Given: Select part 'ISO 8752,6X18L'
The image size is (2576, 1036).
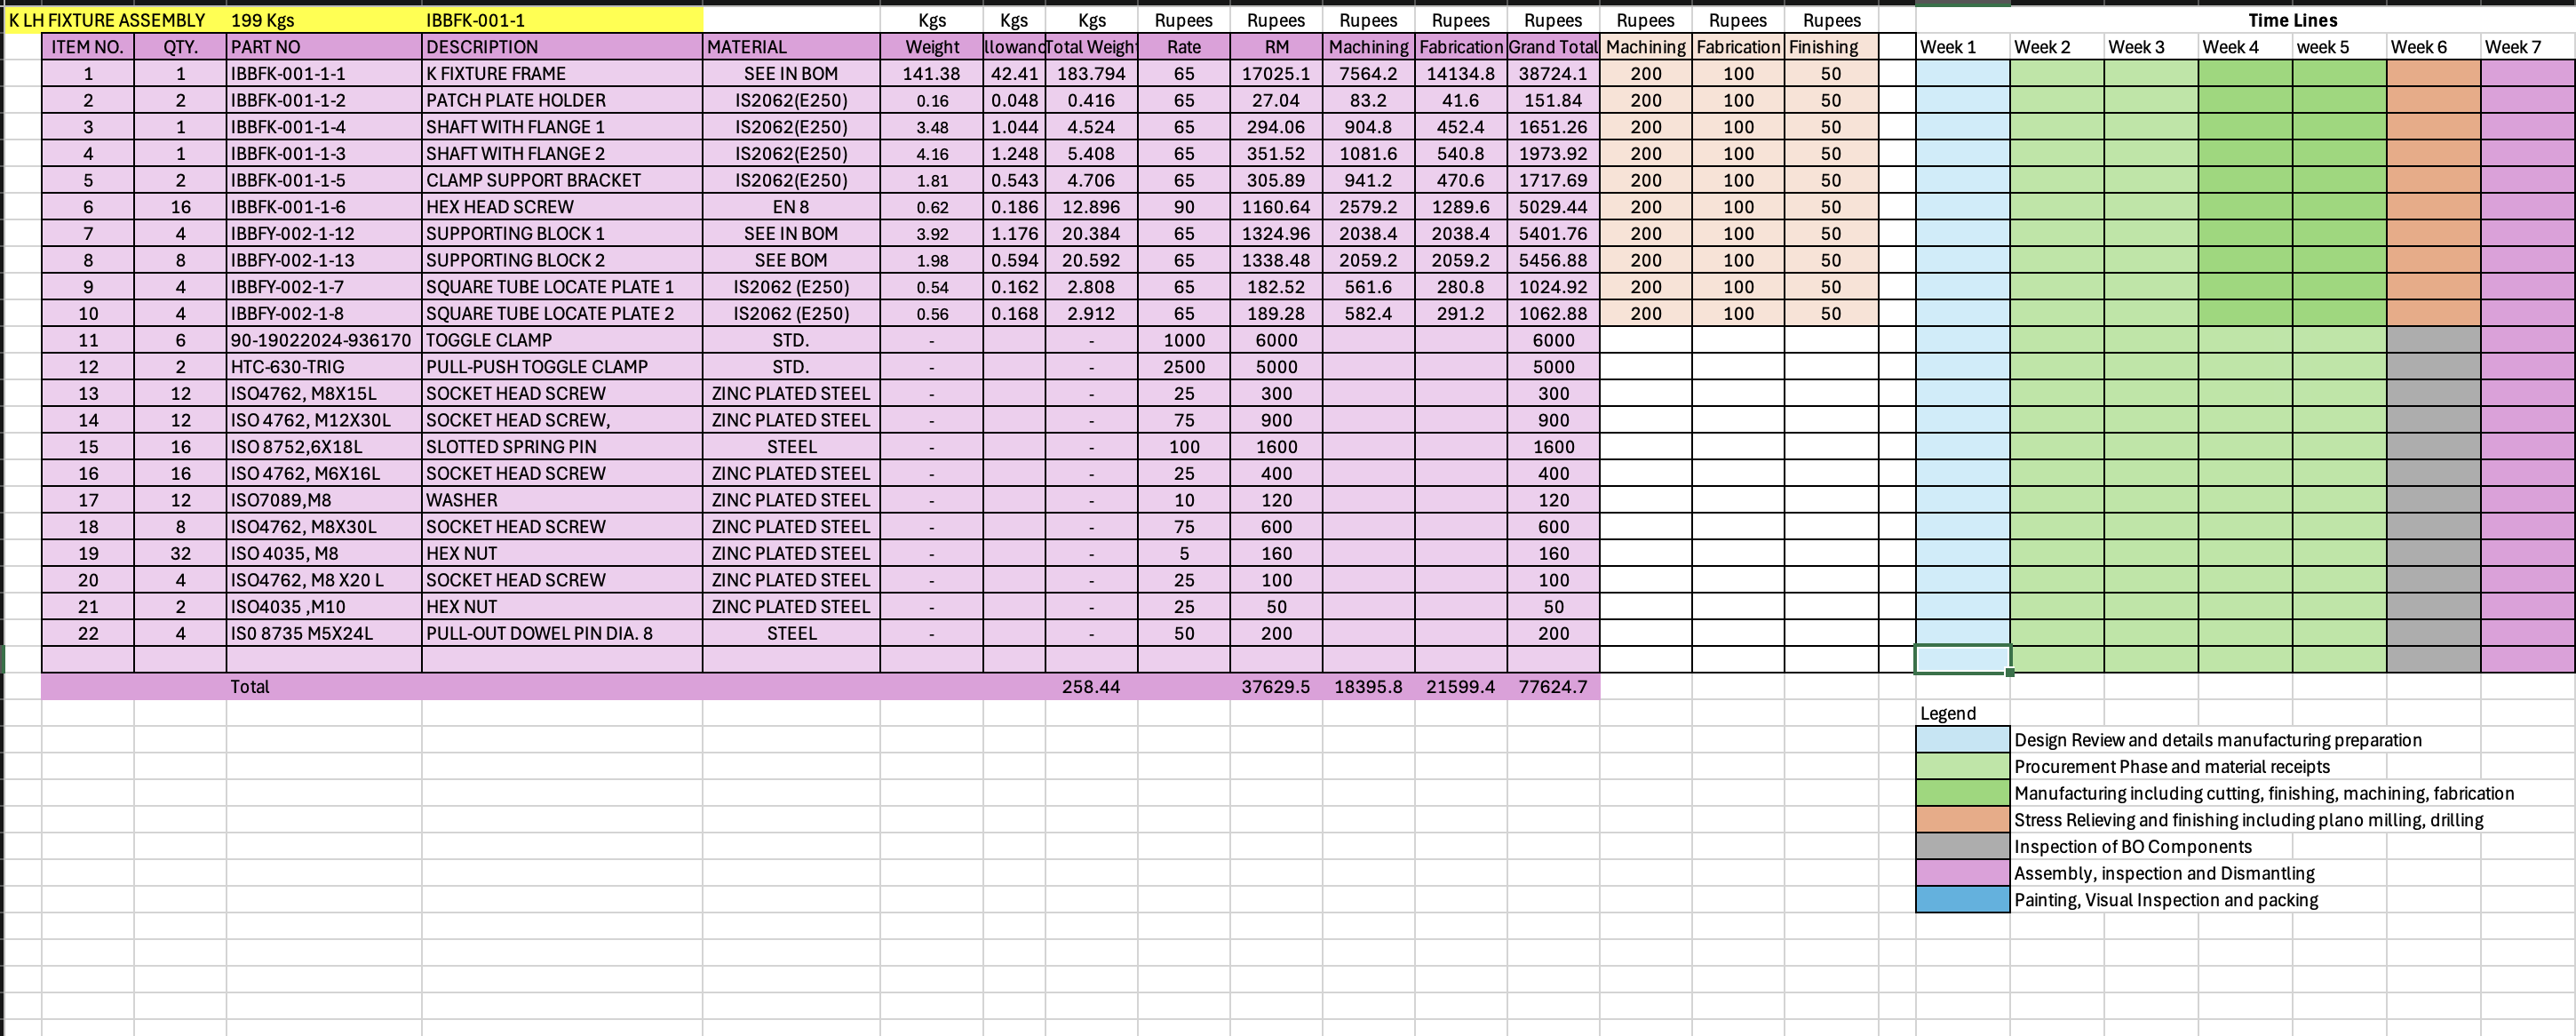Looking at the screenshot, I should [324, 447].
